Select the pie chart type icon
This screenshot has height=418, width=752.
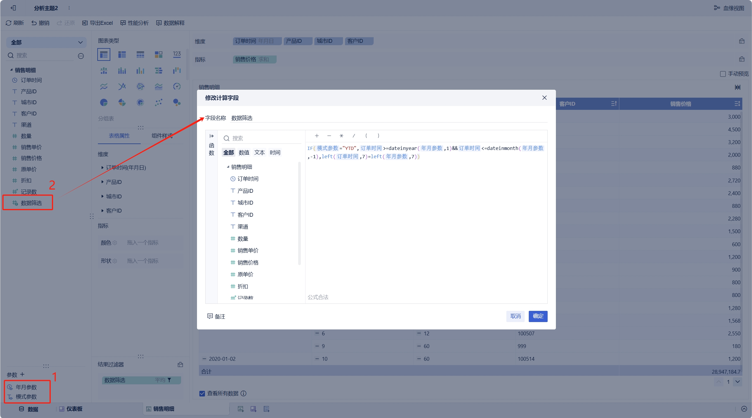click(104, 102)
